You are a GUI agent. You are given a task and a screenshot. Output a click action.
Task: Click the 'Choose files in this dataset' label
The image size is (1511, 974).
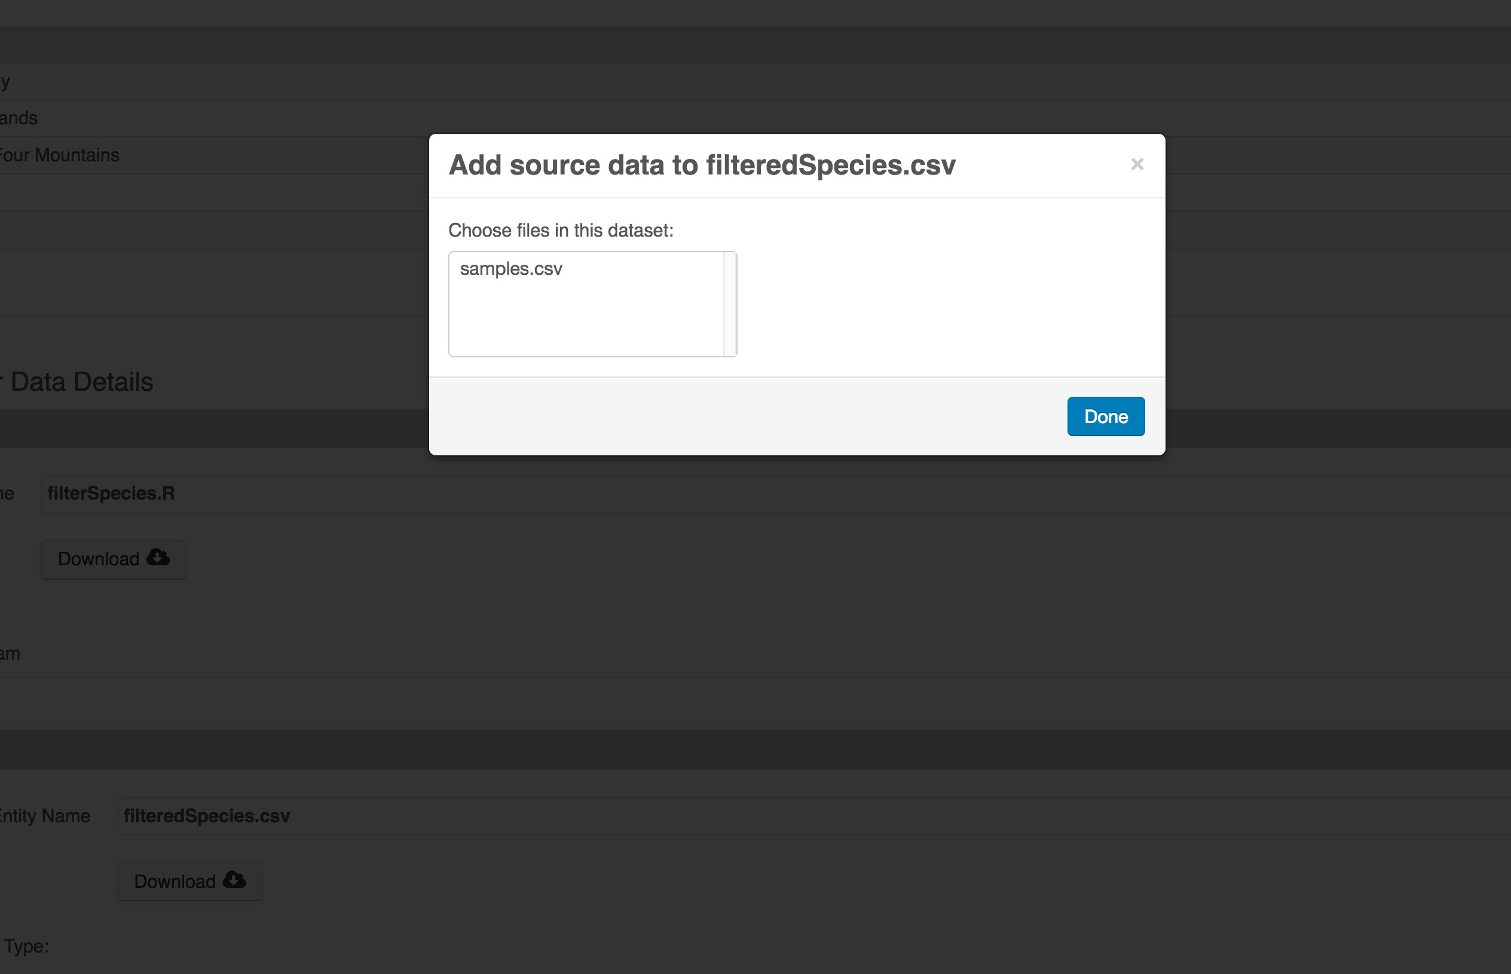(x=561, y=230)
